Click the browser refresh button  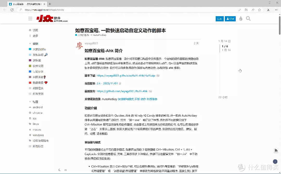[x=12, y=10]
